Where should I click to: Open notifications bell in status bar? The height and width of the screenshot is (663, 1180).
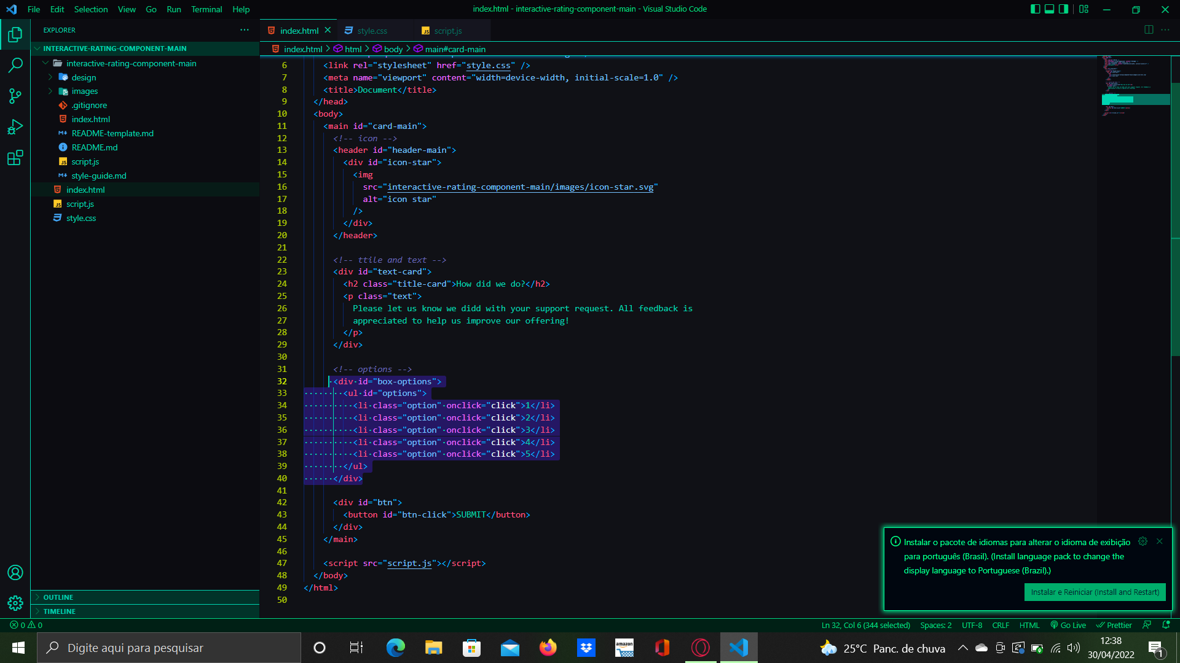[1166, 625]
